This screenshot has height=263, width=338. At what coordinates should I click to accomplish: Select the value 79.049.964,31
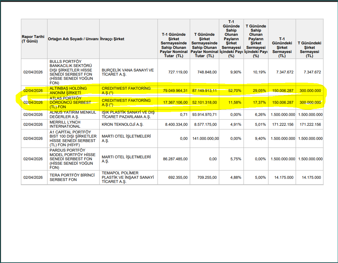click(x=175, y=91)
